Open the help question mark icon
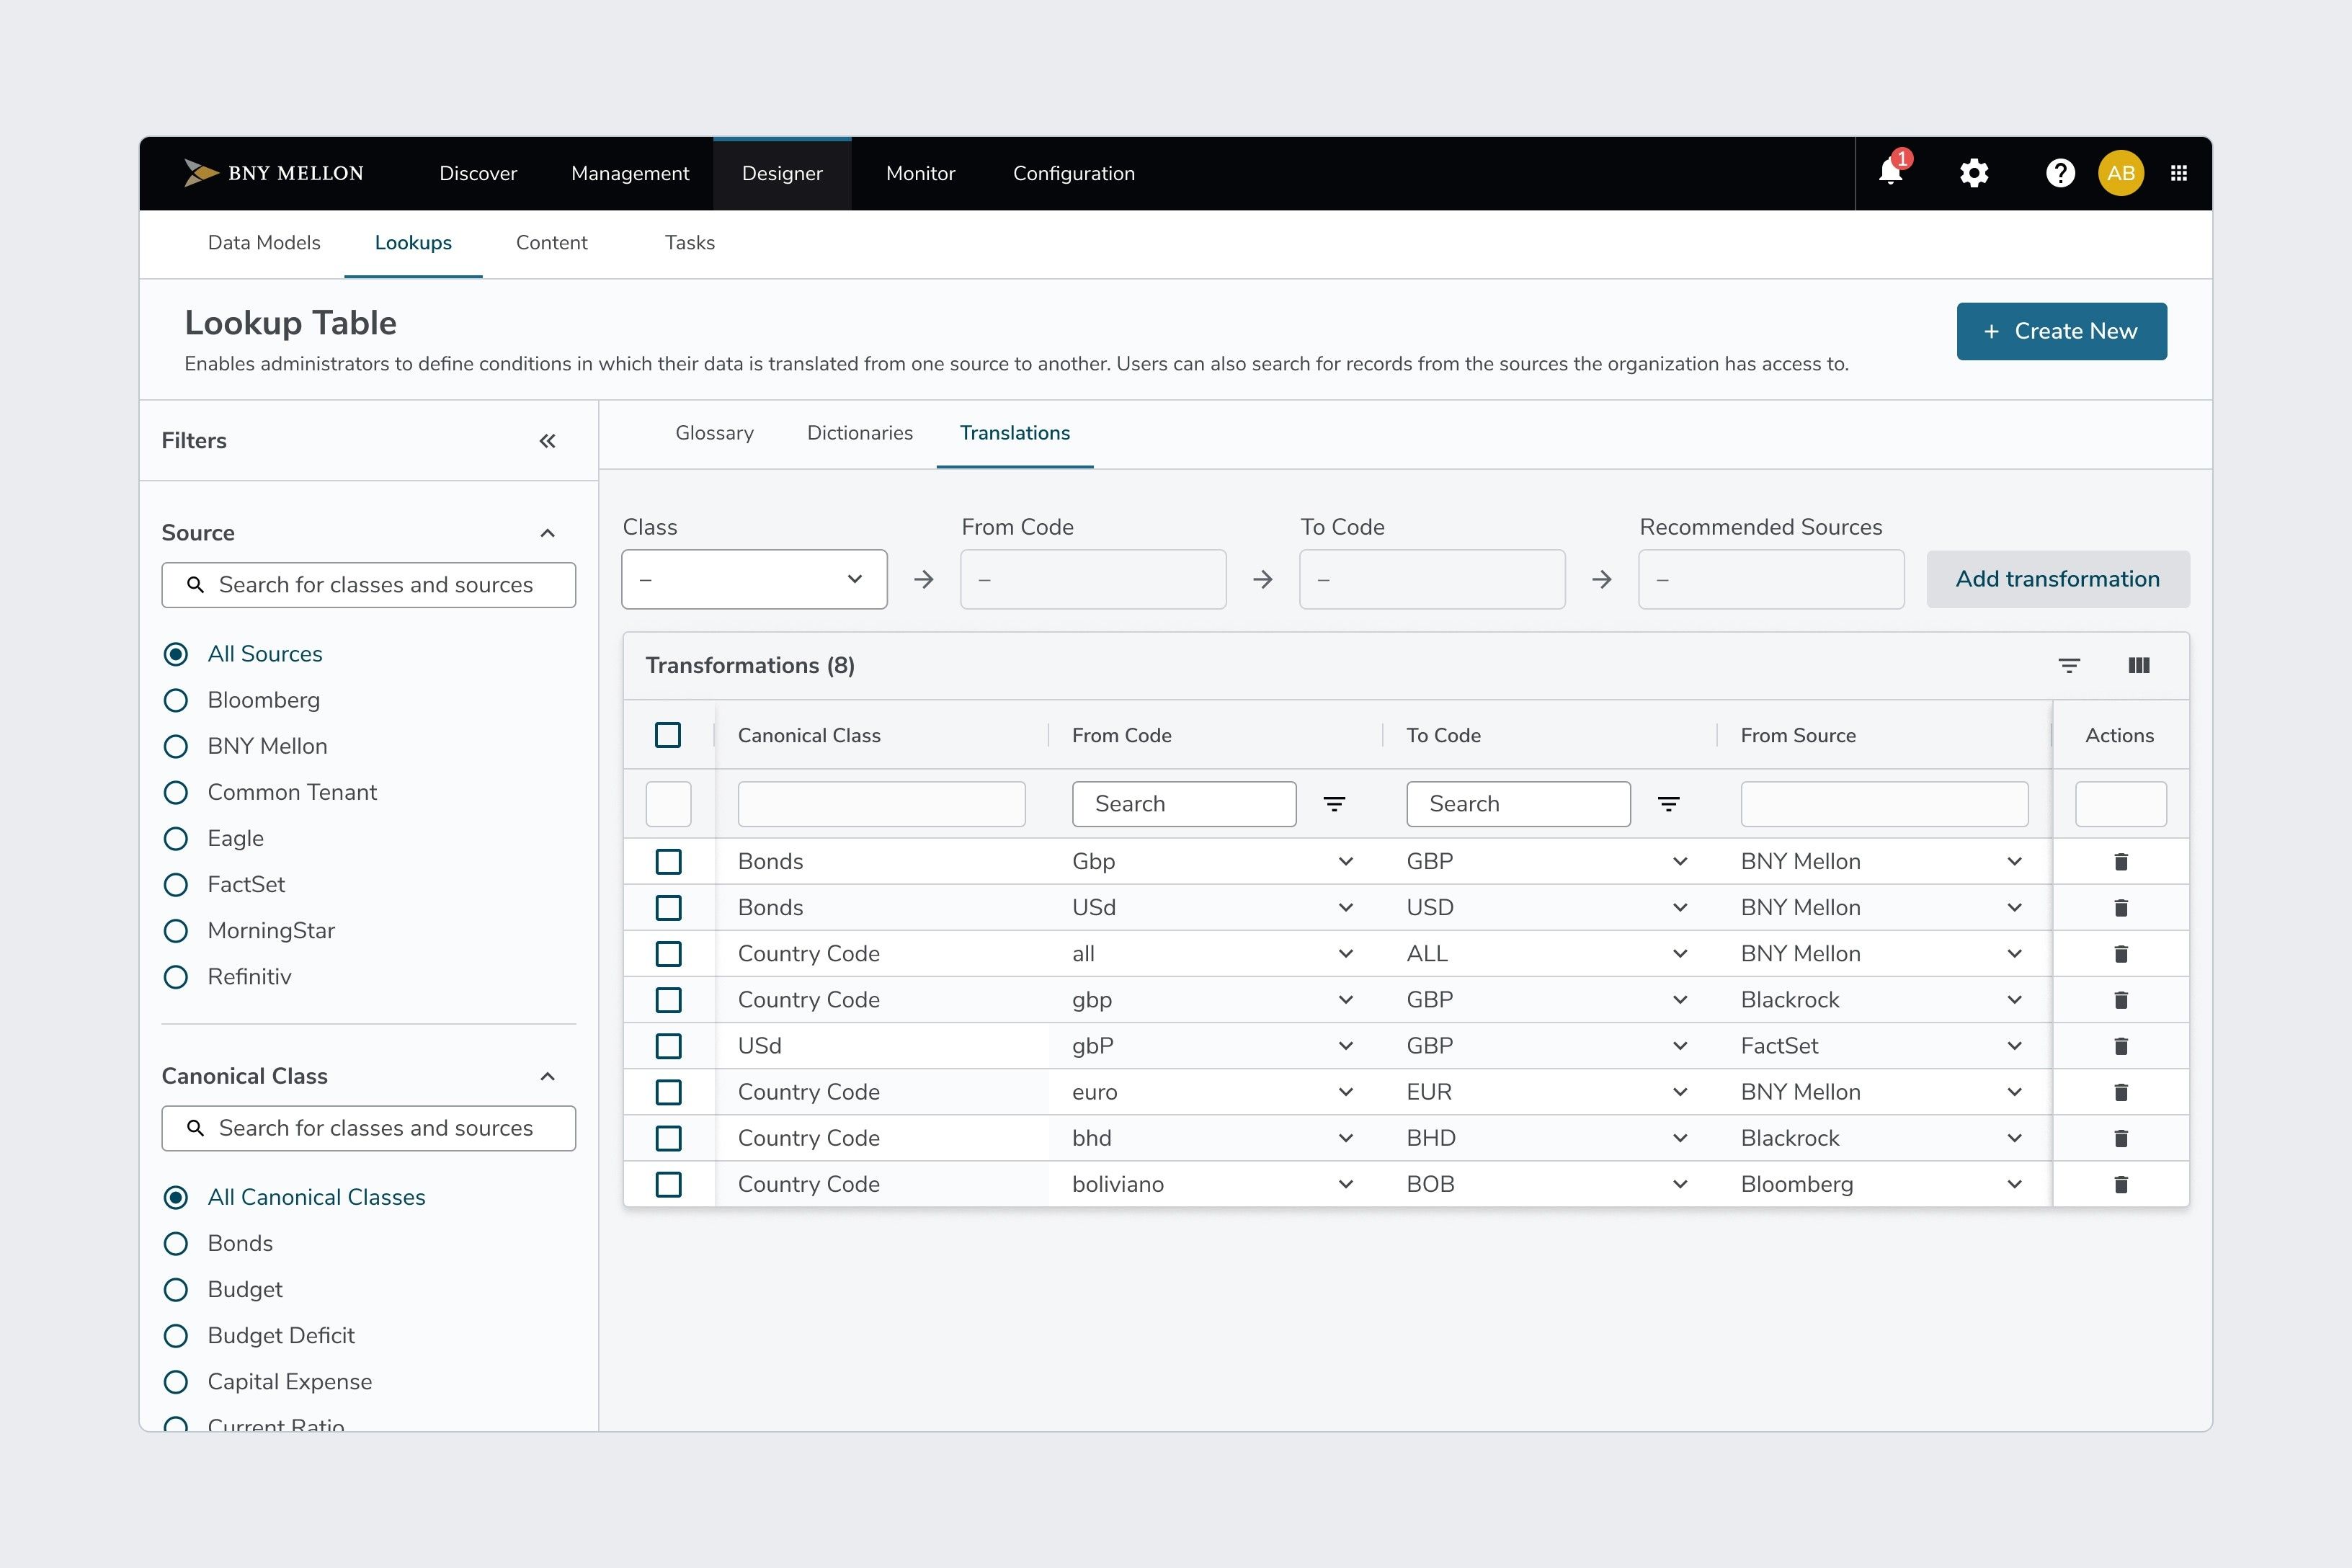Viewport: 2352px width, 1568px height. tap(2059, 173)
